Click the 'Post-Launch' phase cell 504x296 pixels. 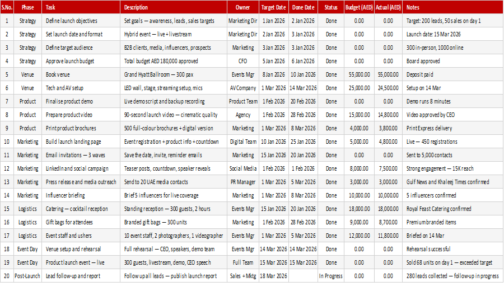pos(27,276)
